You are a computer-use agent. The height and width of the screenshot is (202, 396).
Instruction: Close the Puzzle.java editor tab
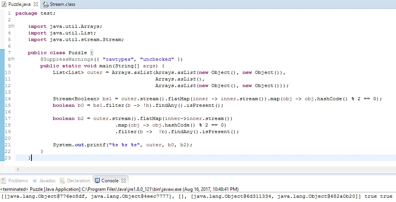click(36, 4)
